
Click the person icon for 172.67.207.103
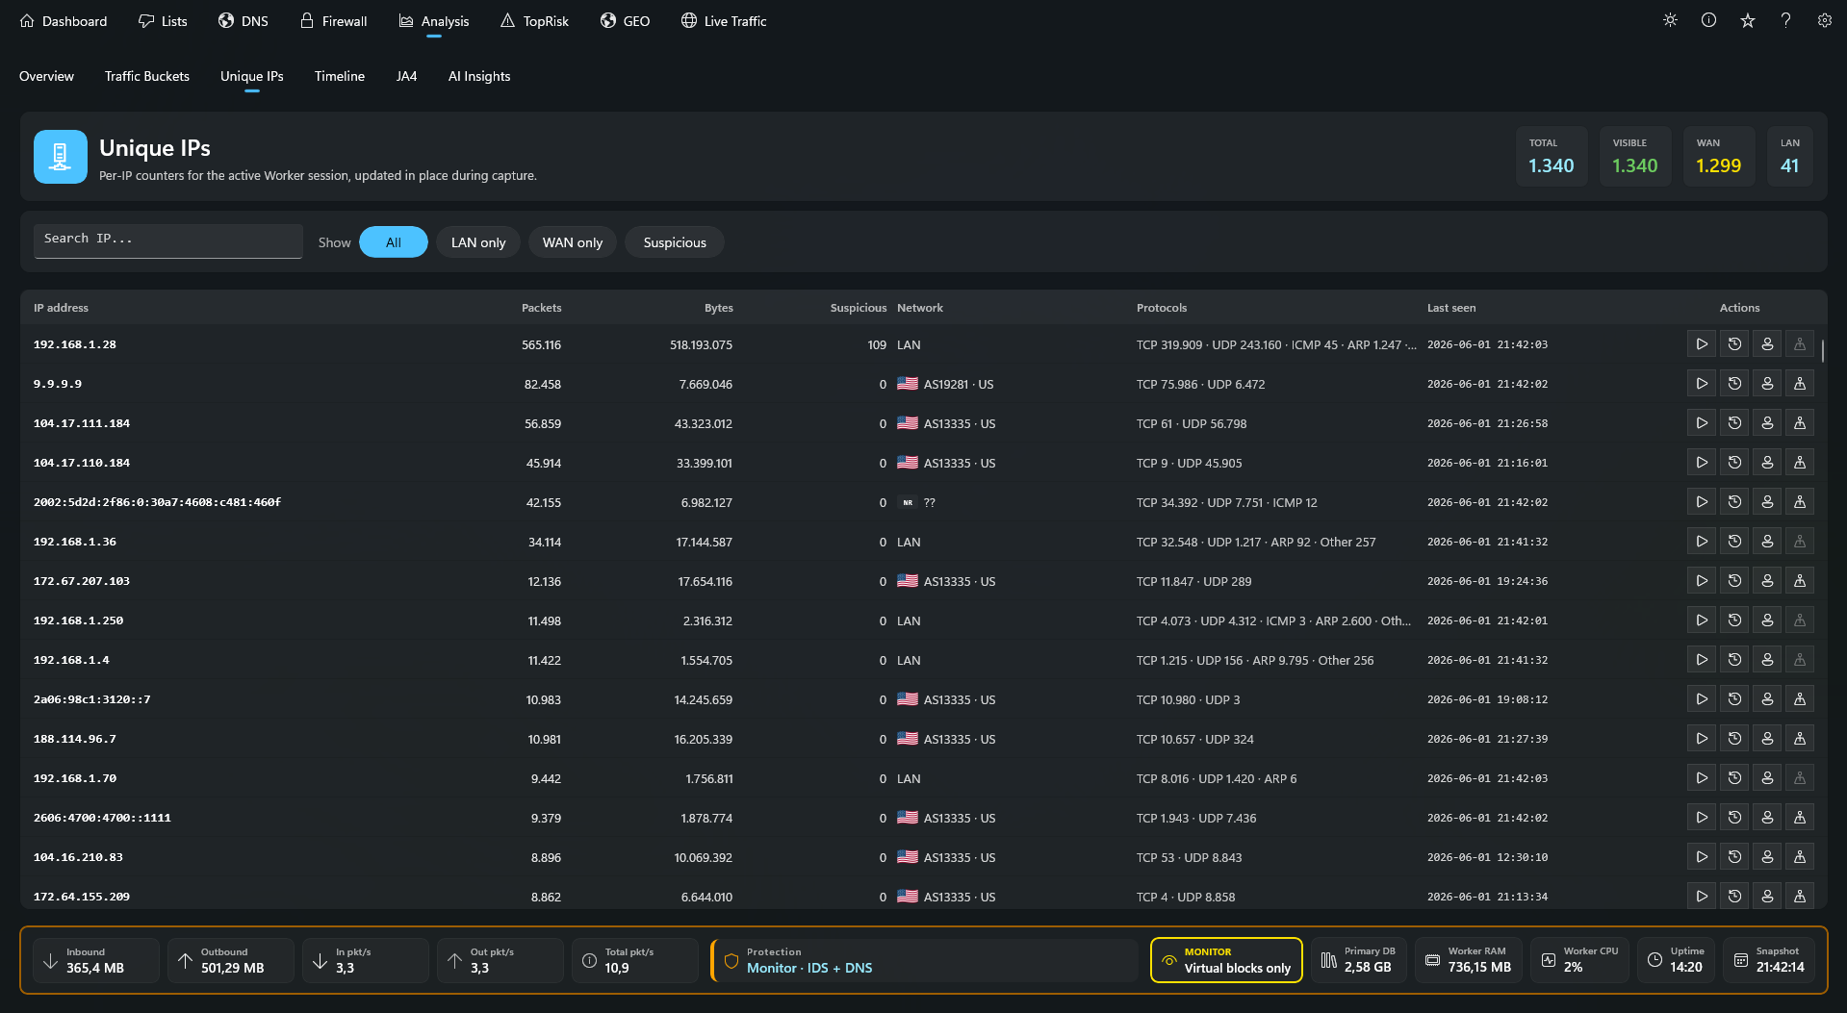[1767, 581]
